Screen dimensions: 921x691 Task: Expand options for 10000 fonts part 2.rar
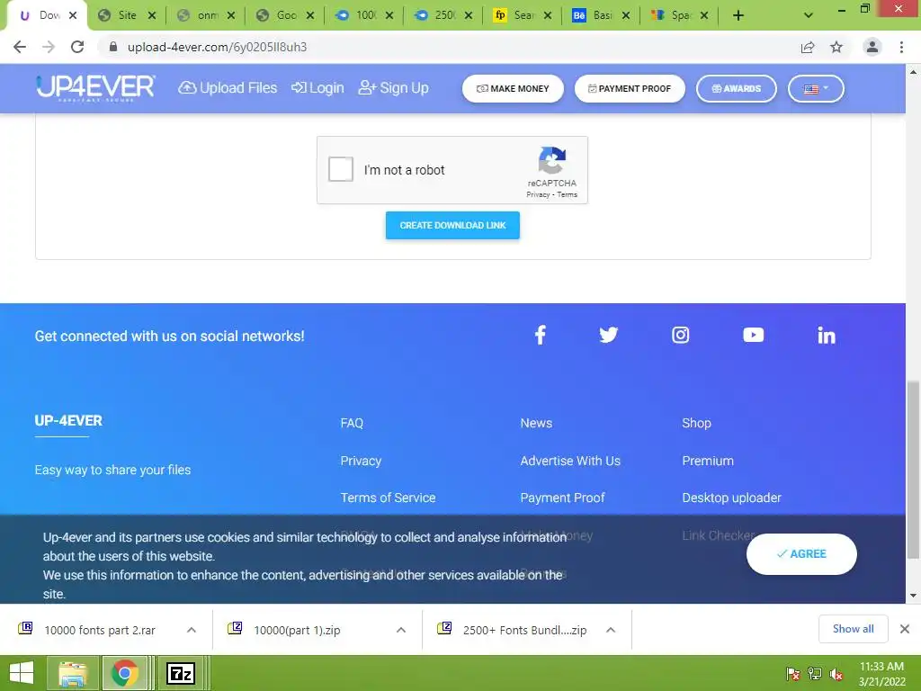[x=192, y=630]
